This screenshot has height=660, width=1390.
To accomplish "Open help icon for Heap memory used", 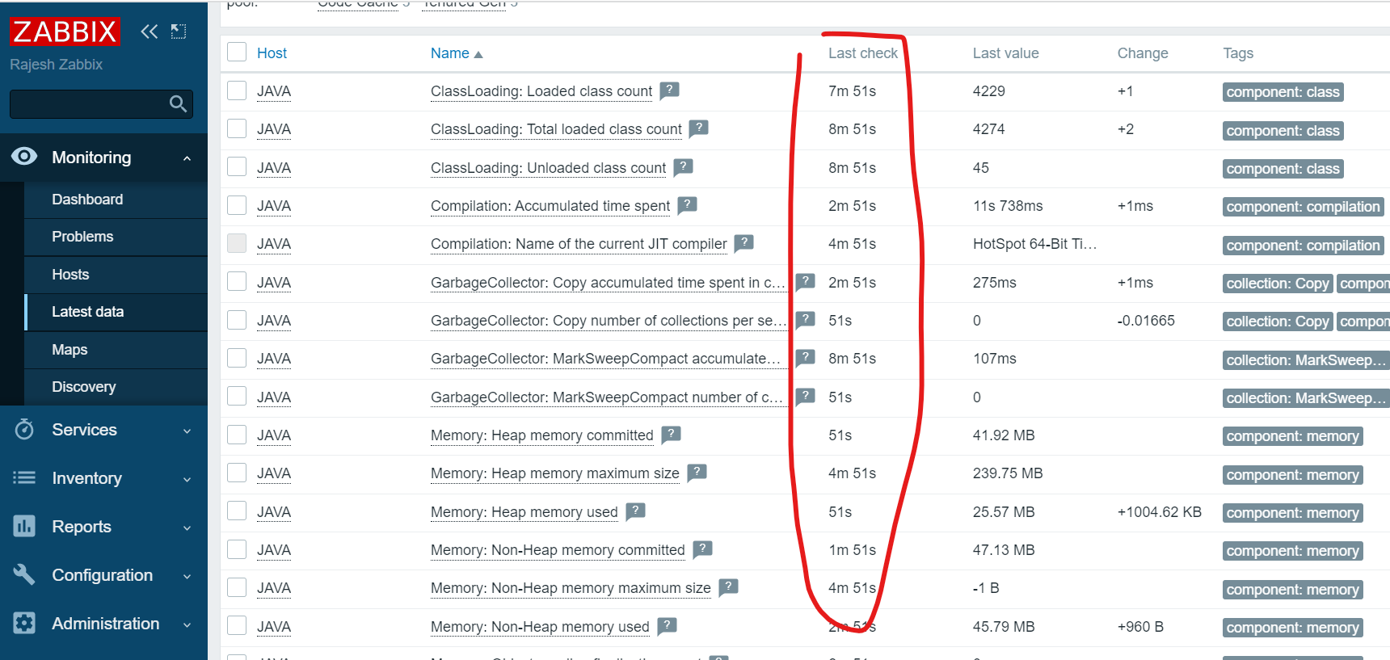I will 635,511.
